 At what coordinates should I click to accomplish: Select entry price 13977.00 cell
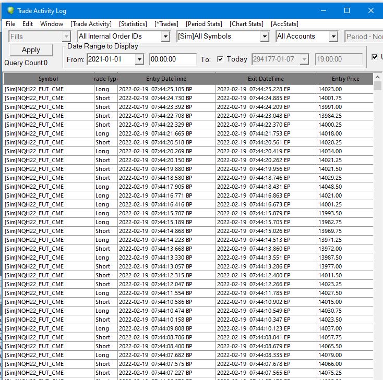345,266
